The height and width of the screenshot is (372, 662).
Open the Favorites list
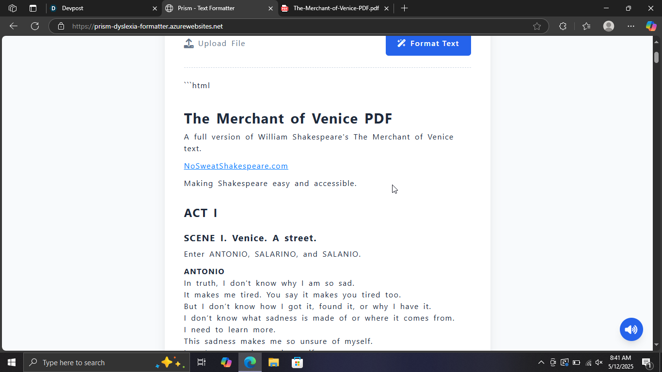(586, 26)
